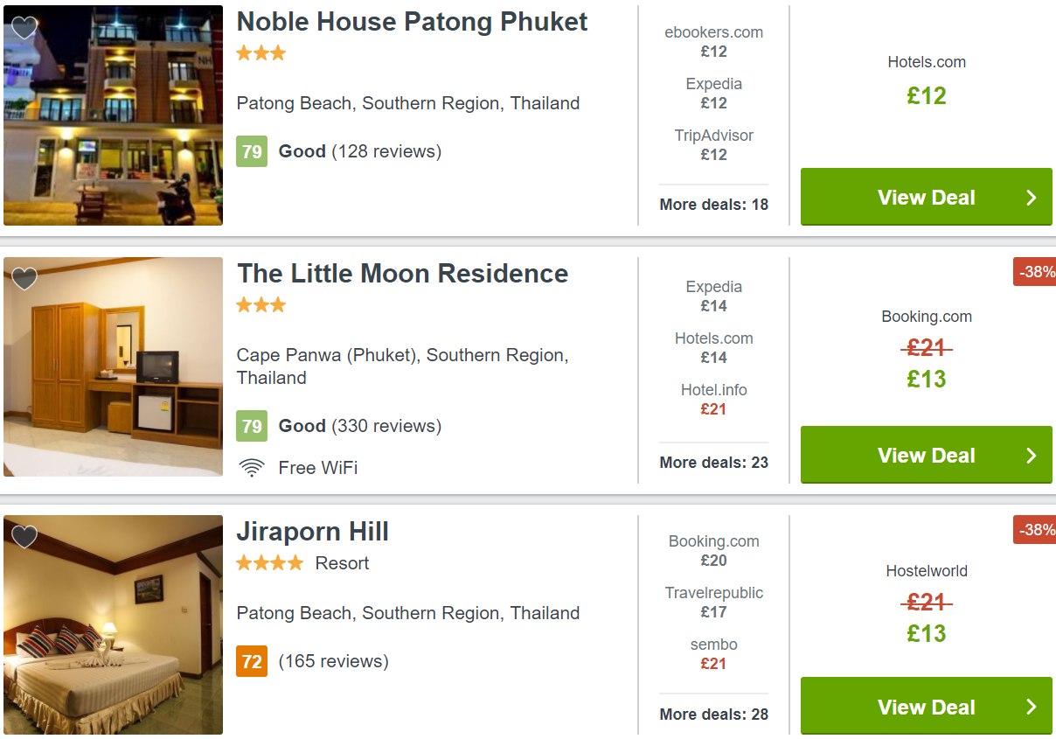Screen dimensions: 1056x739
Task: Click Free WiFi icon for Little Moon Residence
Action: (x=252, y=468)
